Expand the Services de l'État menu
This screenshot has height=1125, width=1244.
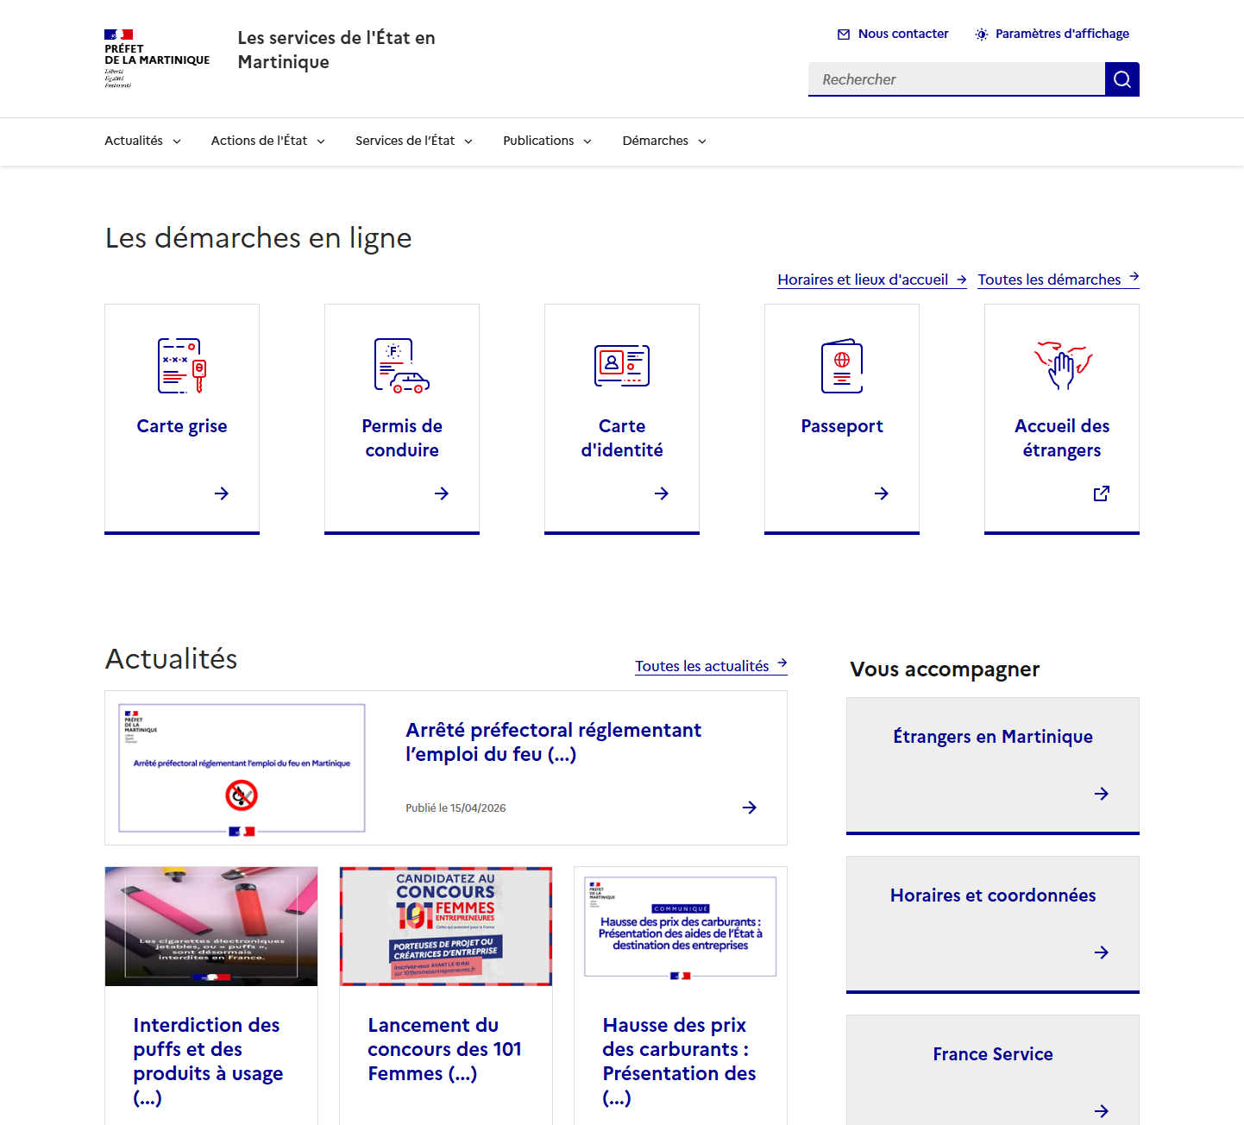(414, 141)
